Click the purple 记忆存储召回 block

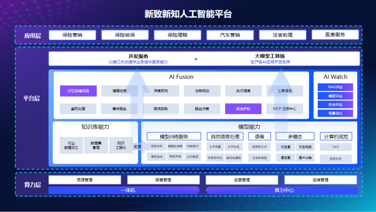pos(78,91)
